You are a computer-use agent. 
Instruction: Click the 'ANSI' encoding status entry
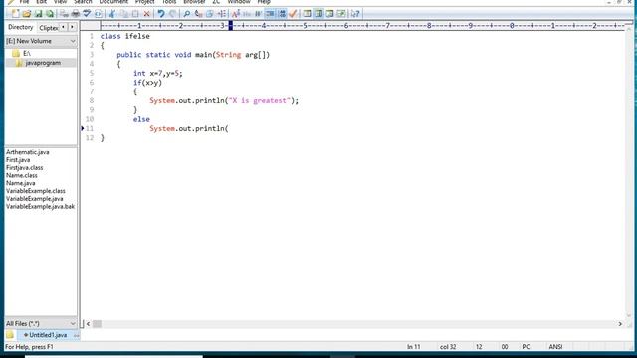tap(555, 347)
